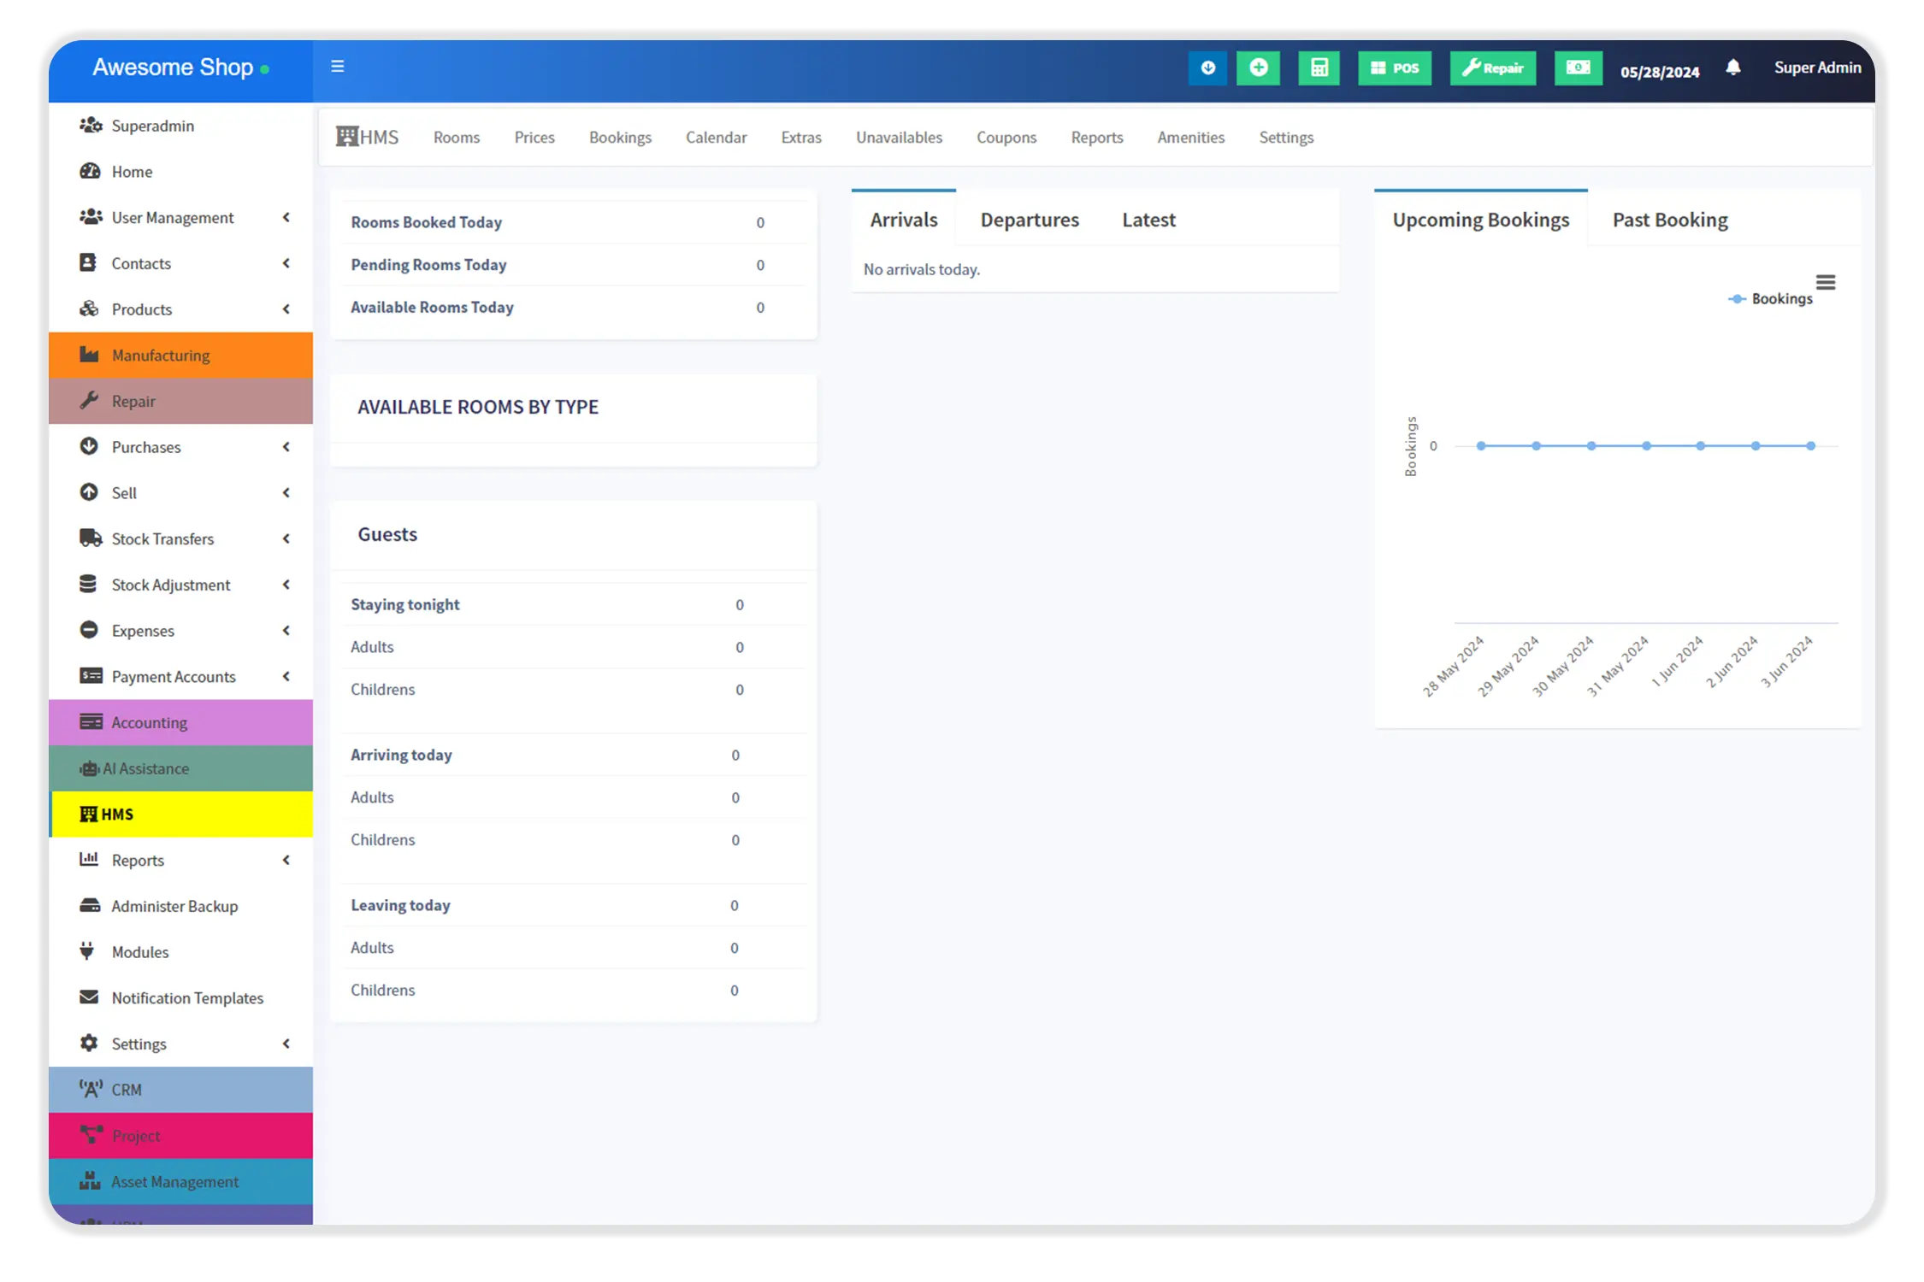Click the Awesome Shop logo
The height and width of the screenshot is (1282, 1924).
[x=180, y=68]
